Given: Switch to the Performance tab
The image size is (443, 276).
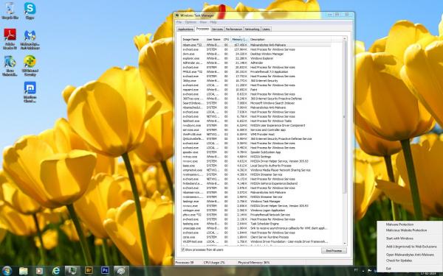Looking at the screenshot, I should click(x=233, y=29).
